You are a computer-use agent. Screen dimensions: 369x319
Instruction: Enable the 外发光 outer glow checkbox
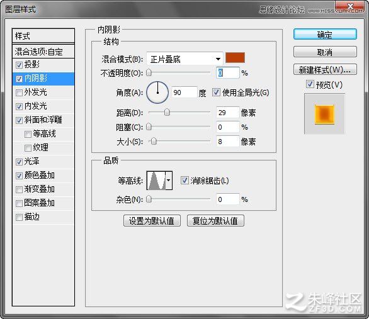[20, 92]
